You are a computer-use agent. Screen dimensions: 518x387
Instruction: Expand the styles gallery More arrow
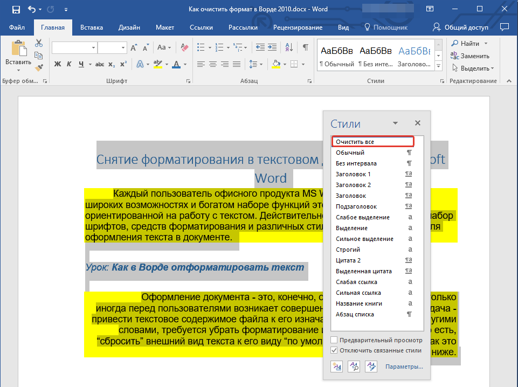438,66
